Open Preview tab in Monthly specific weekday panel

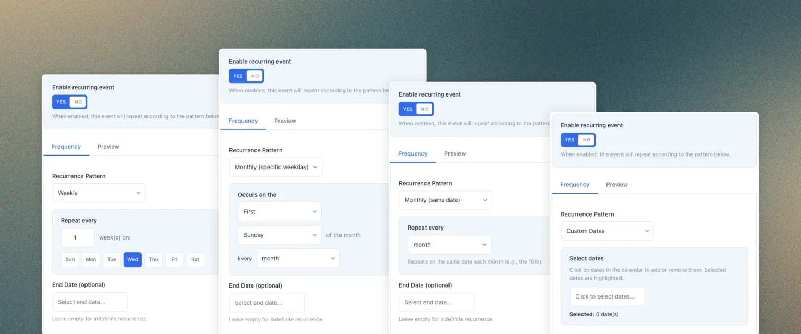click(285, 121)
